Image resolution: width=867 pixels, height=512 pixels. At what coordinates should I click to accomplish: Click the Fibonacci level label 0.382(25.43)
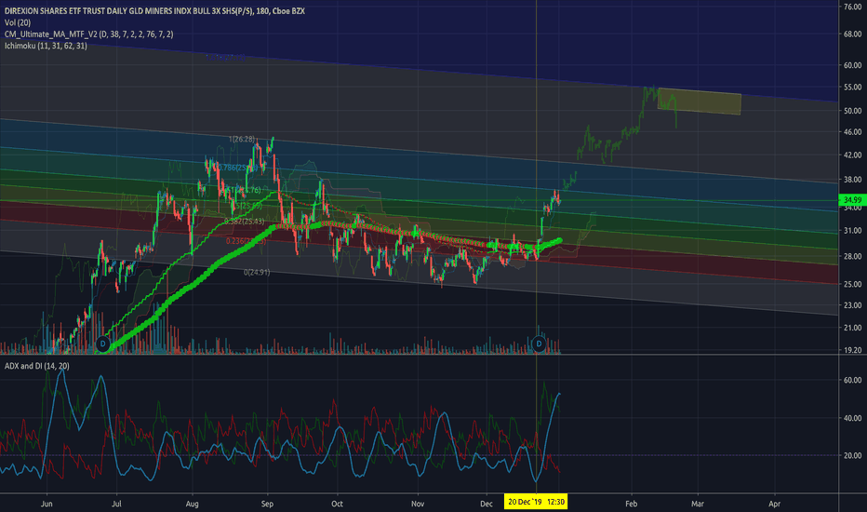[x=244, y=222]
